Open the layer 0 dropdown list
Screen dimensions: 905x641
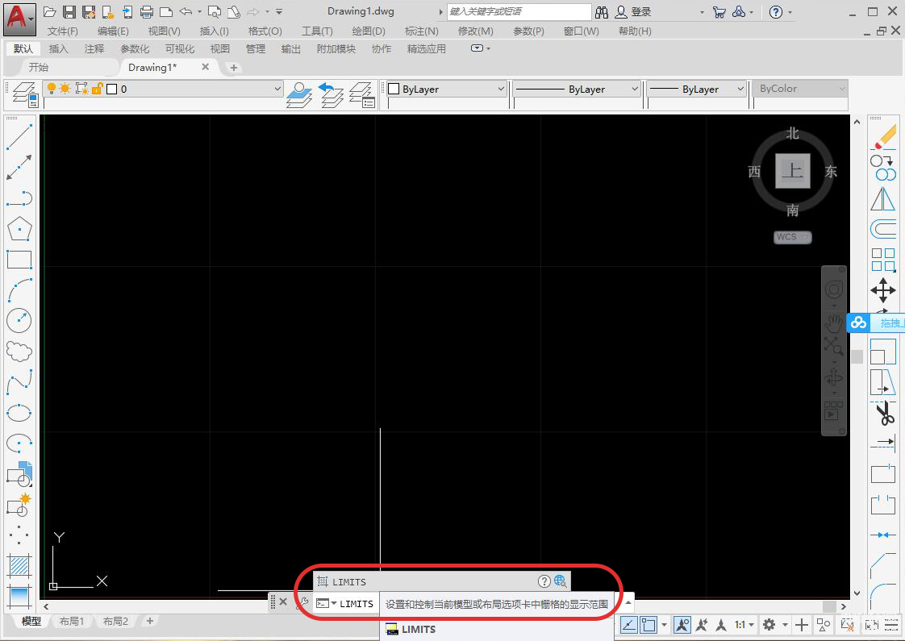(277, 89)
